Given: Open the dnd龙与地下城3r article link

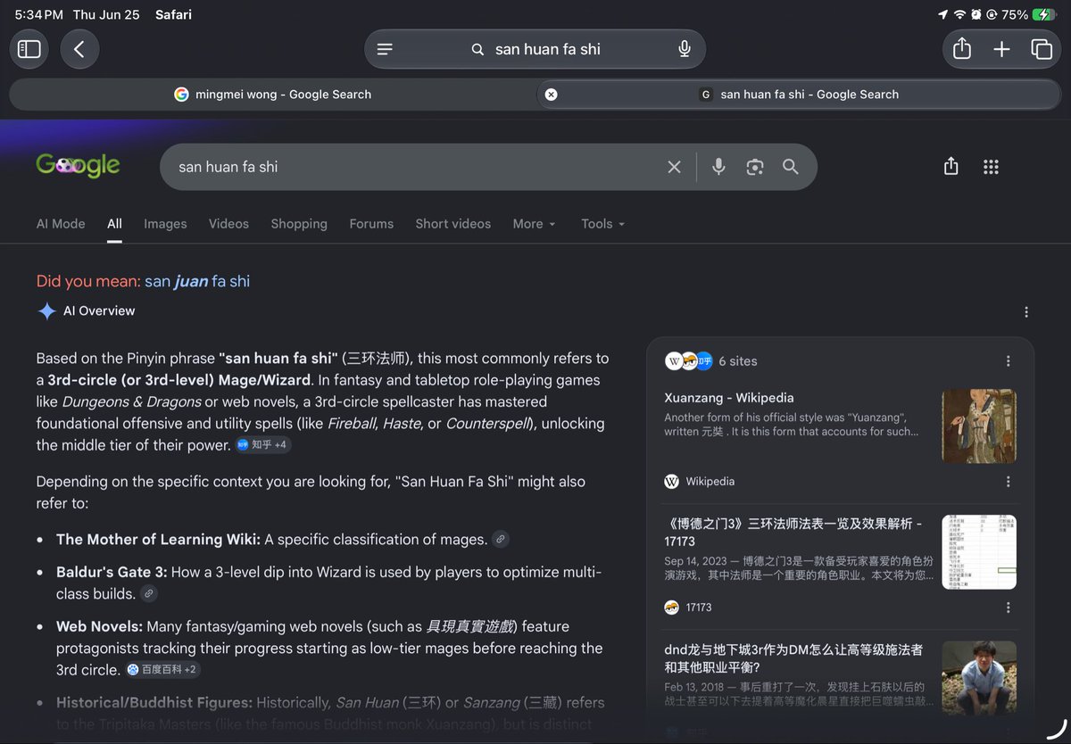Looking at the screenshot, I should pos(793,658).
